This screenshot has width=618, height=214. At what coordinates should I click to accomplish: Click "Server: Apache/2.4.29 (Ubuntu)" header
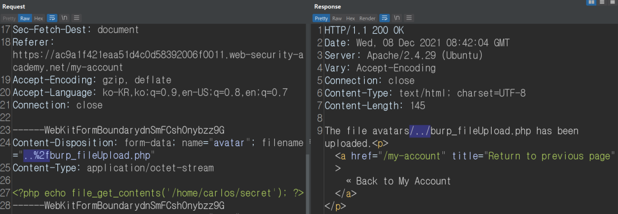(x=403, y=56)
